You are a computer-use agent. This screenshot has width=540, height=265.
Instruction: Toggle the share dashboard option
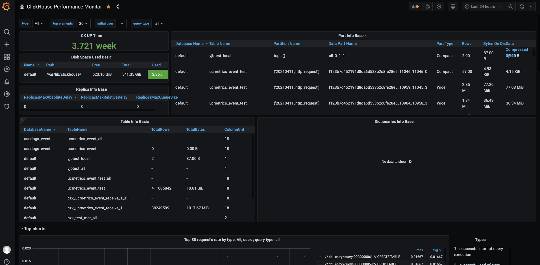pyautogui.click(x=117, y=6)
